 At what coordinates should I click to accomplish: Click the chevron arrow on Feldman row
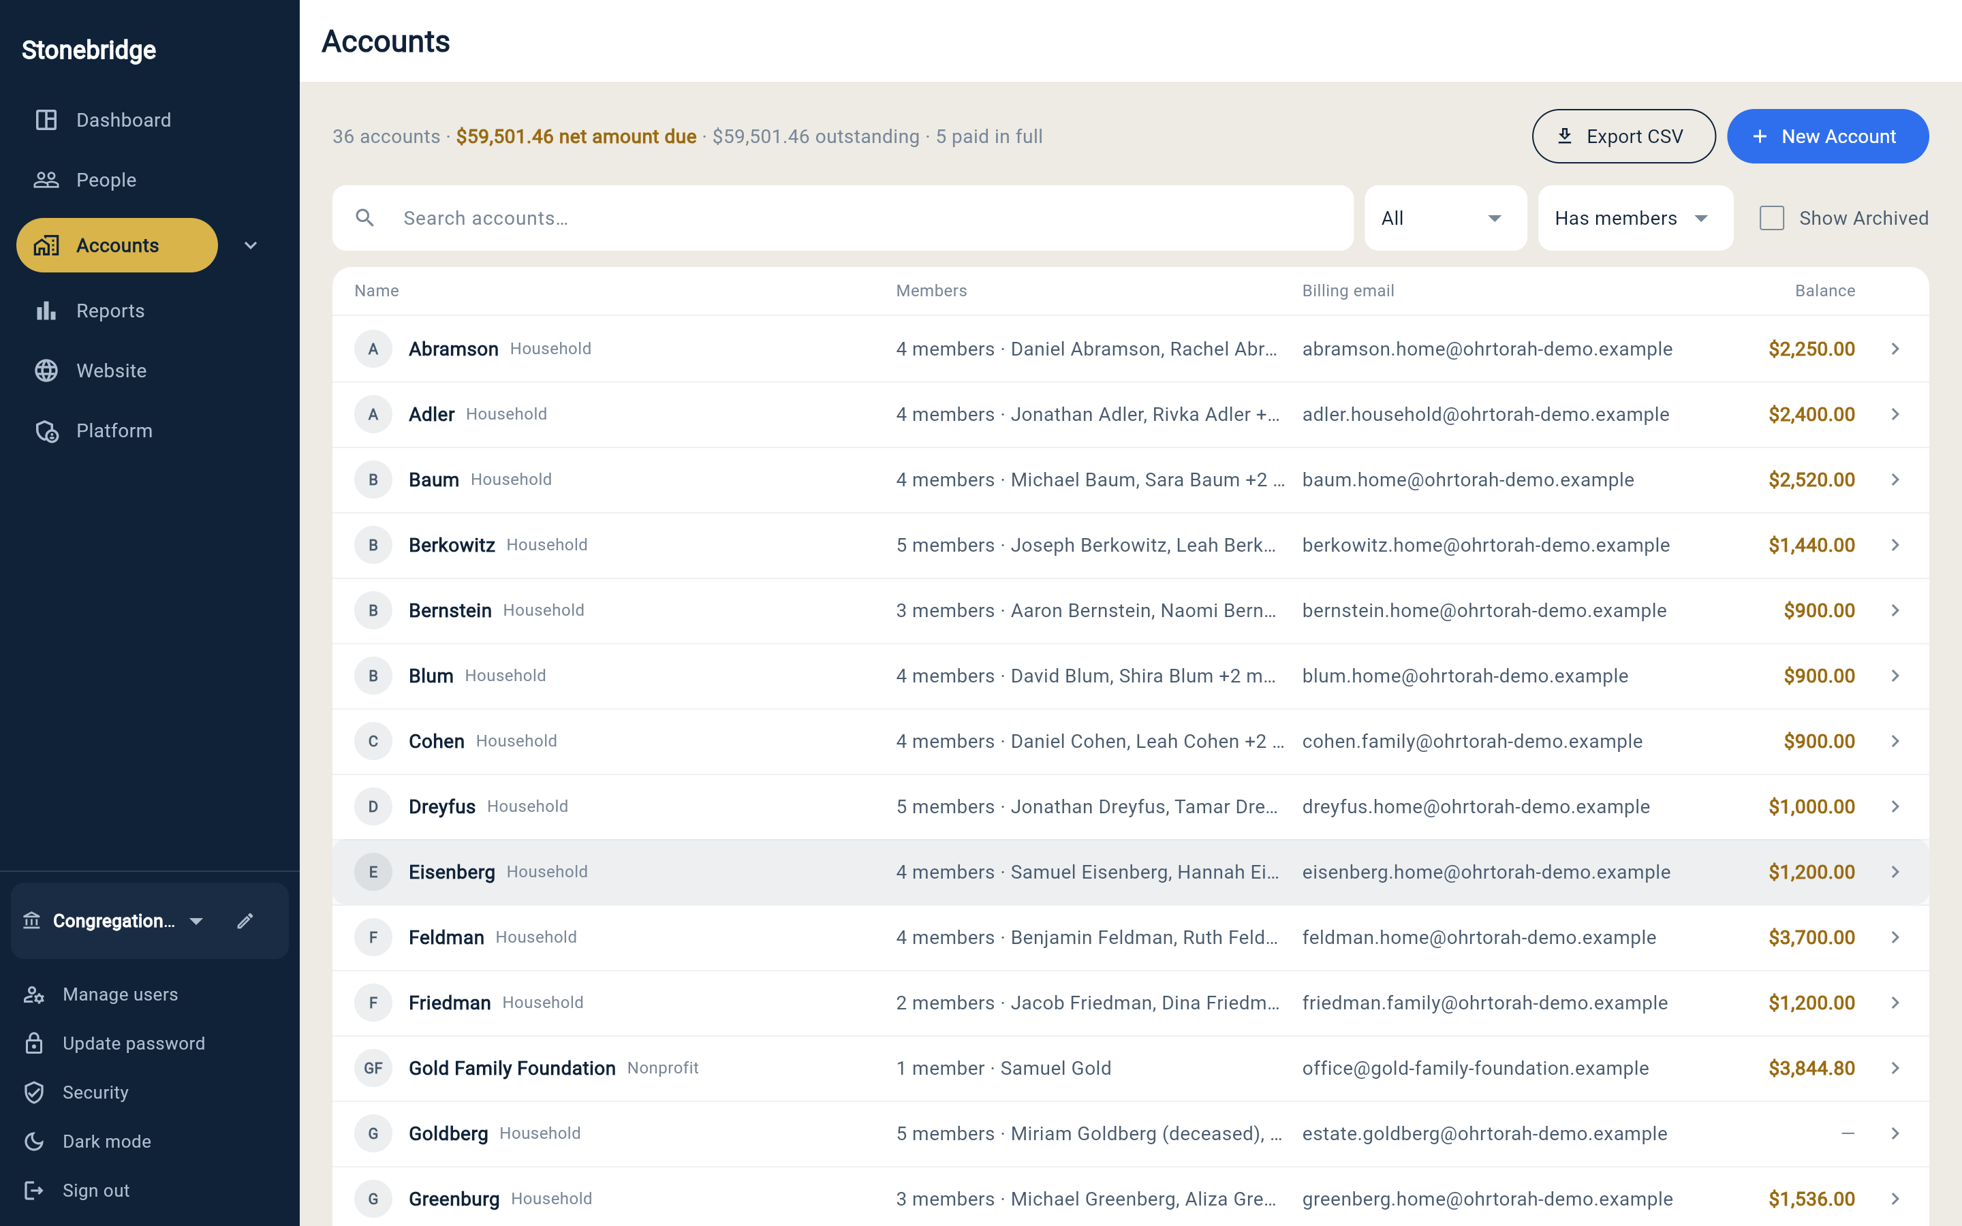(1895, 937)
